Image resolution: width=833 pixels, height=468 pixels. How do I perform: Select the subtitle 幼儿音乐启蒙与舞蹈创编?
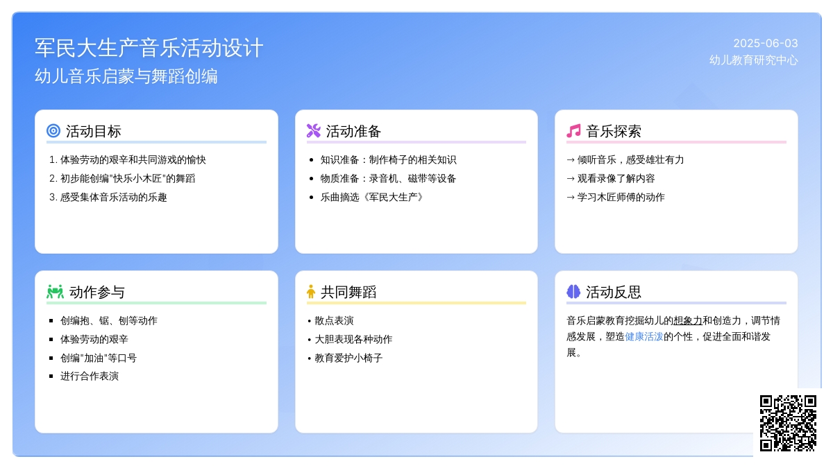click(x=126, y=76)
